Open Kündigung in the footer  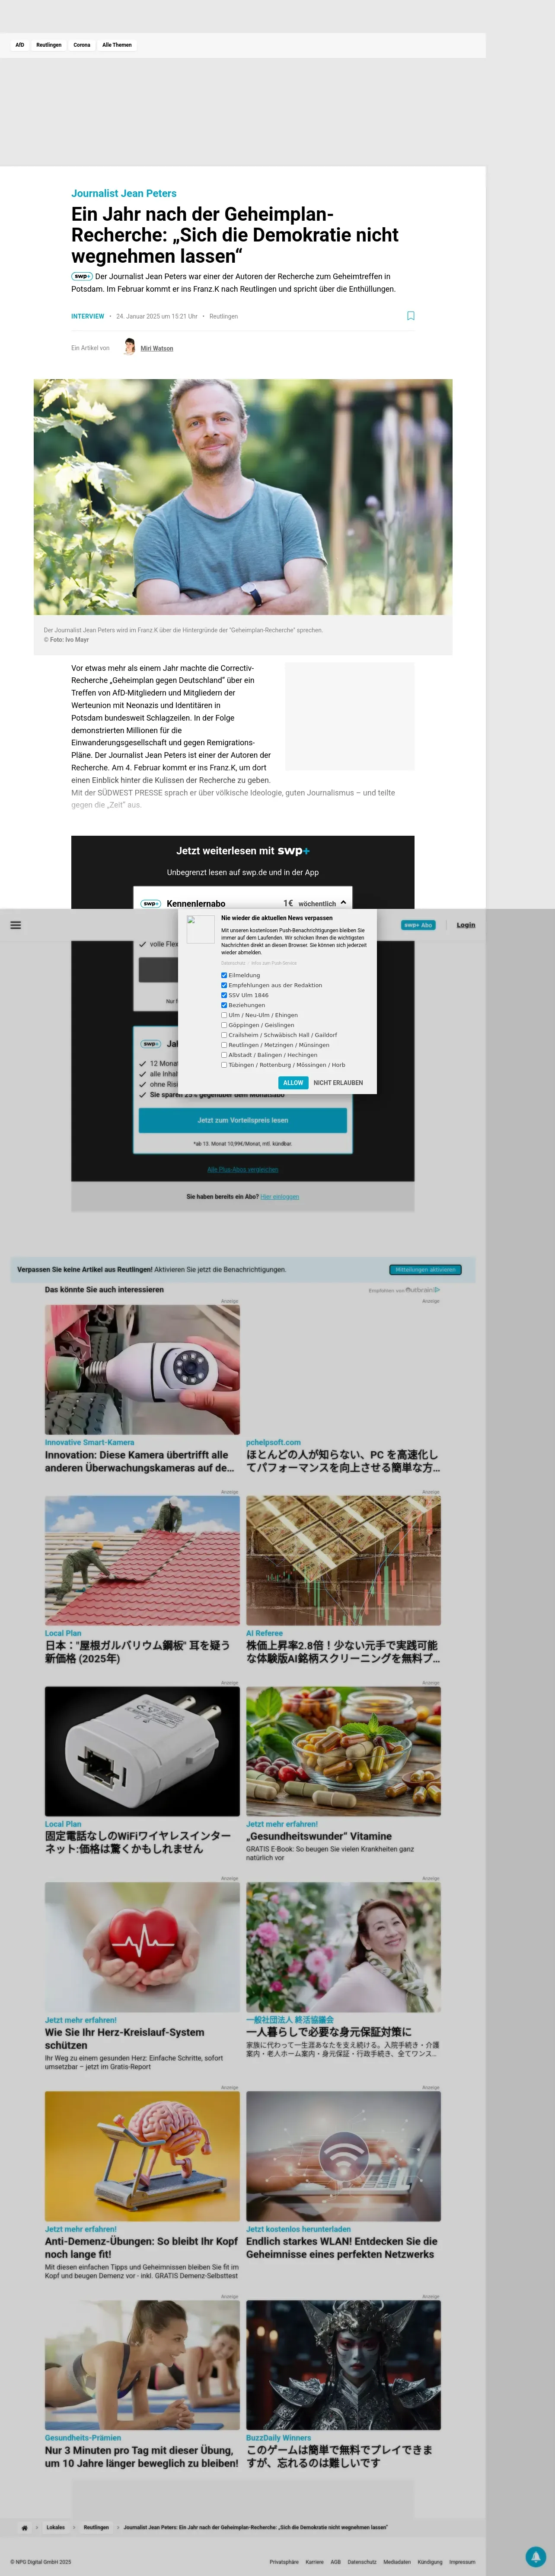point(430,2562)
